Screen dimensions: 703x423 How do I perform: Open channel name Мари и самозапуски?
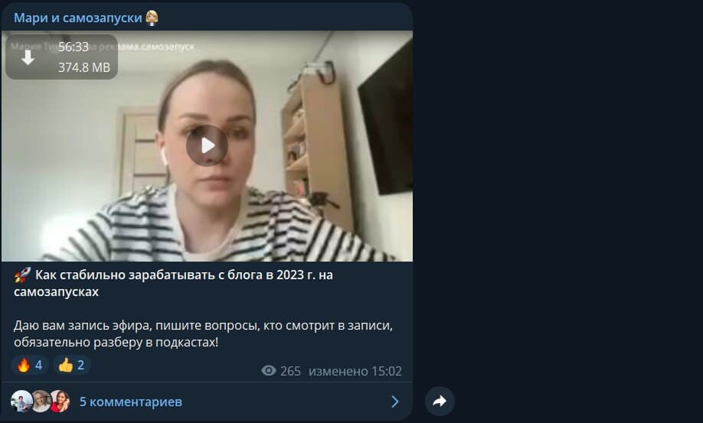click(x=77, y=18)
